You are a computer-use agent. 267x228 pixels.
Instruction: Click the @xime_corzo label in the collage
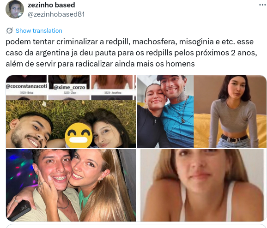pyautogui.click(x=69, y=87)
